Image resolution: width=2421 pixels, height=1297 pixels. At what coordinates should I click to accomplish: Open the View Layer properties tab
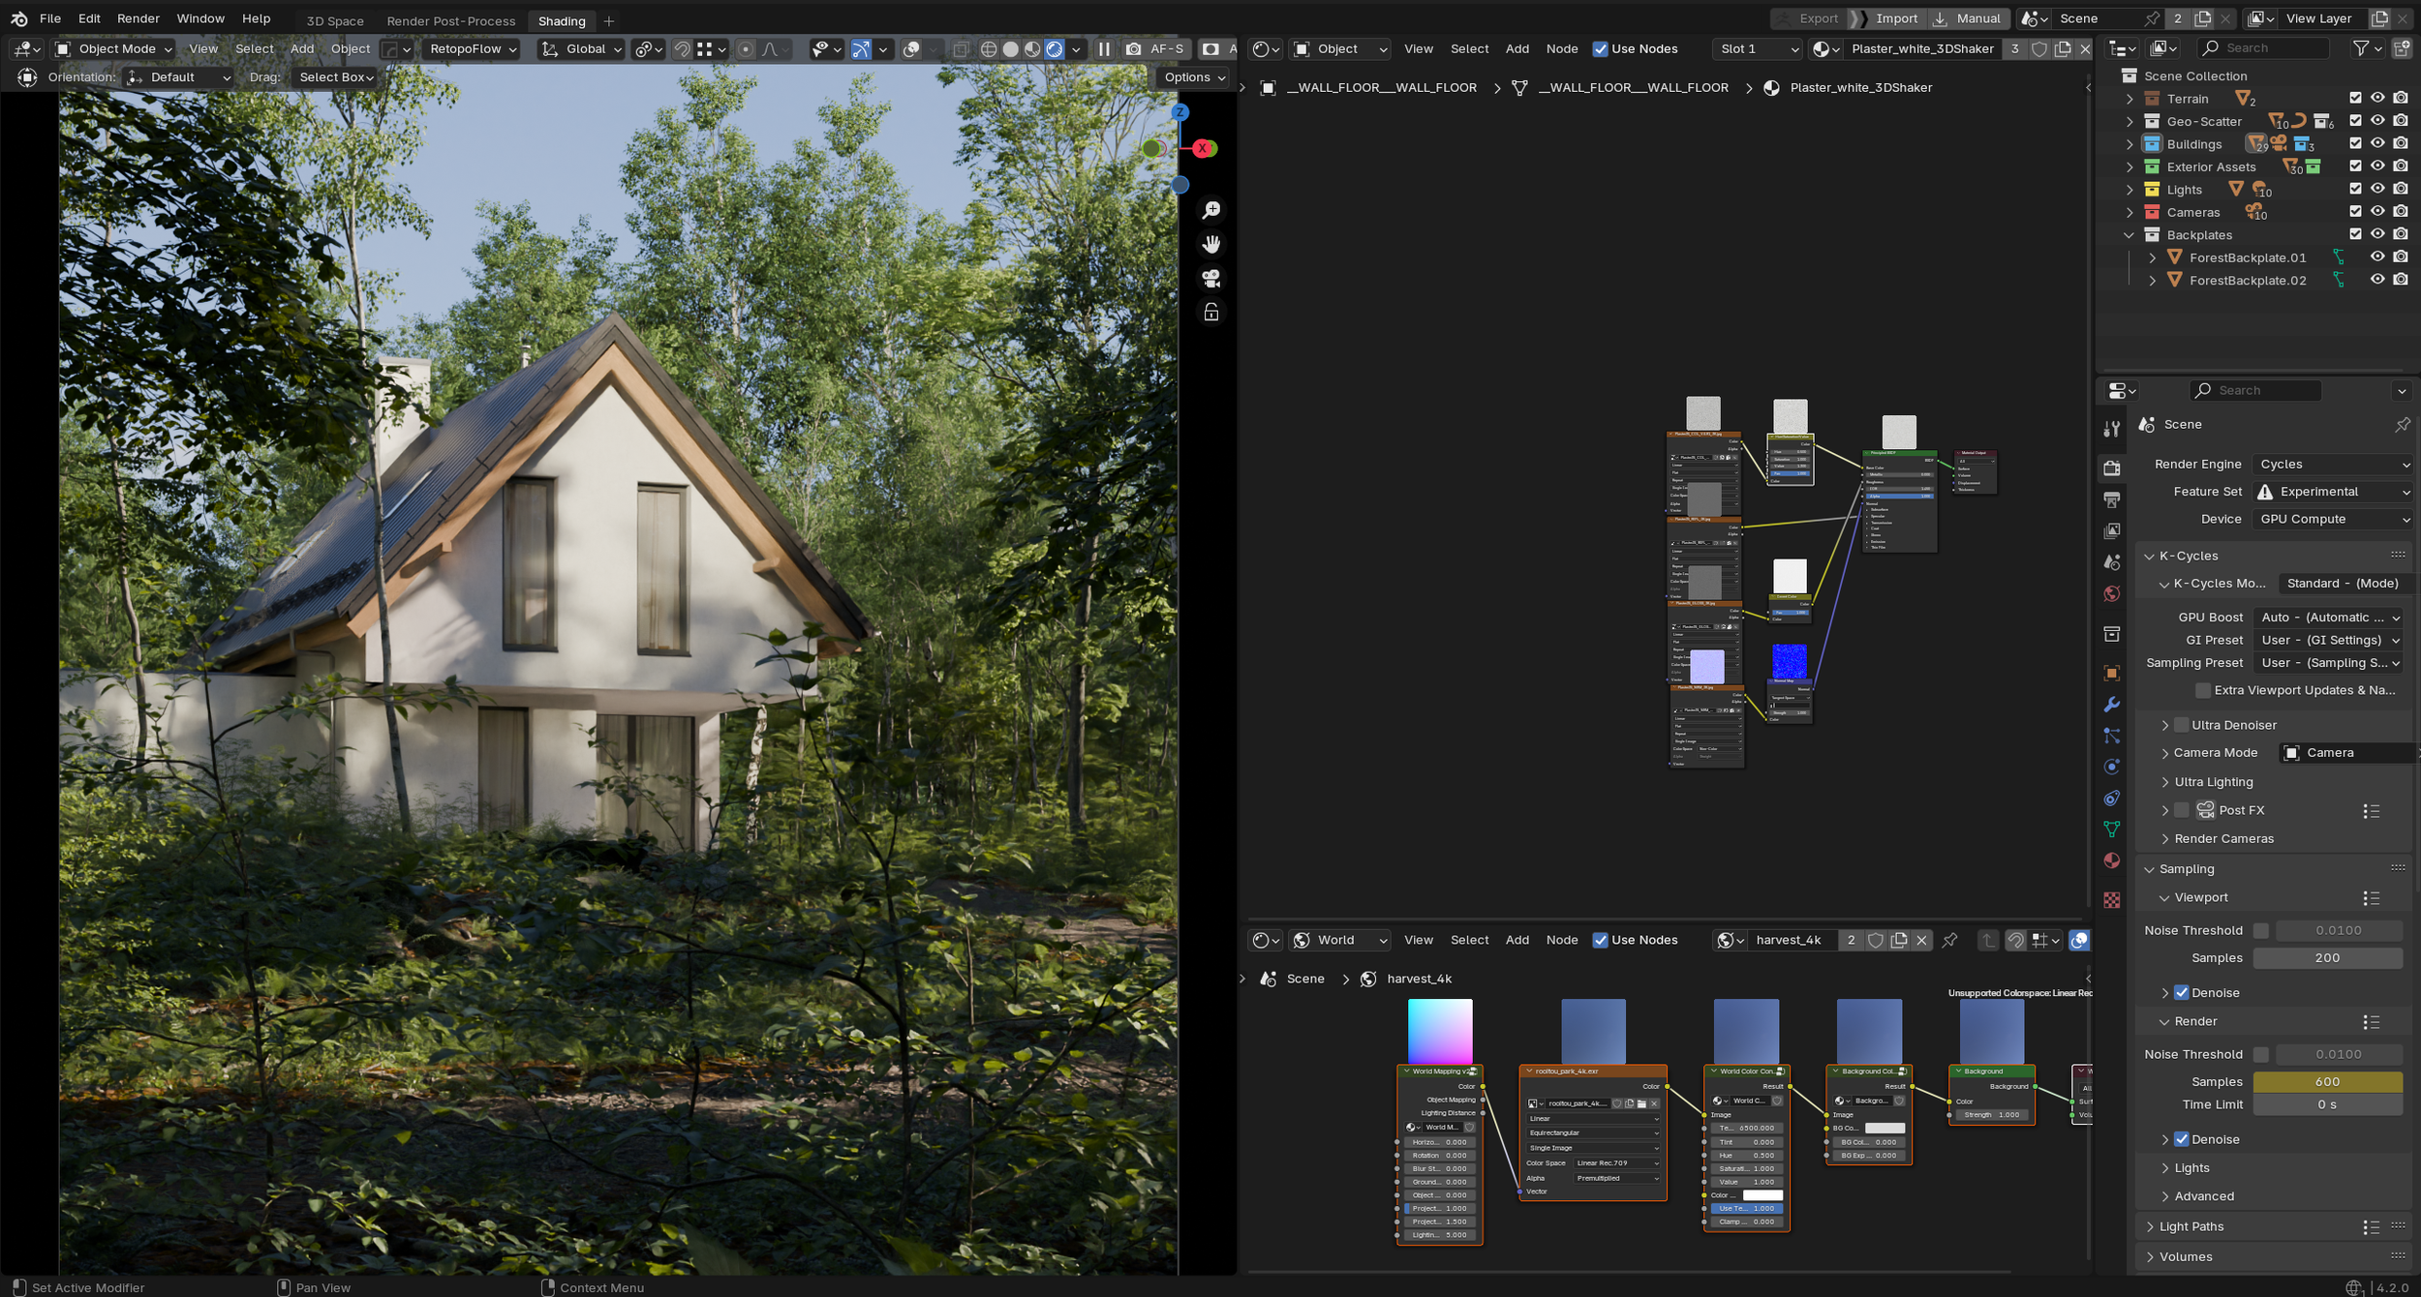pyautogui.click(x=2112, y=530)
